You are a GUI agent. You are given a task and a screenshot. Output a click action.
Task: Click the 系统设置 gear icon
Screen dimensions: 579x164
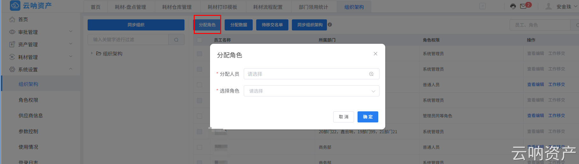(12, 69)
